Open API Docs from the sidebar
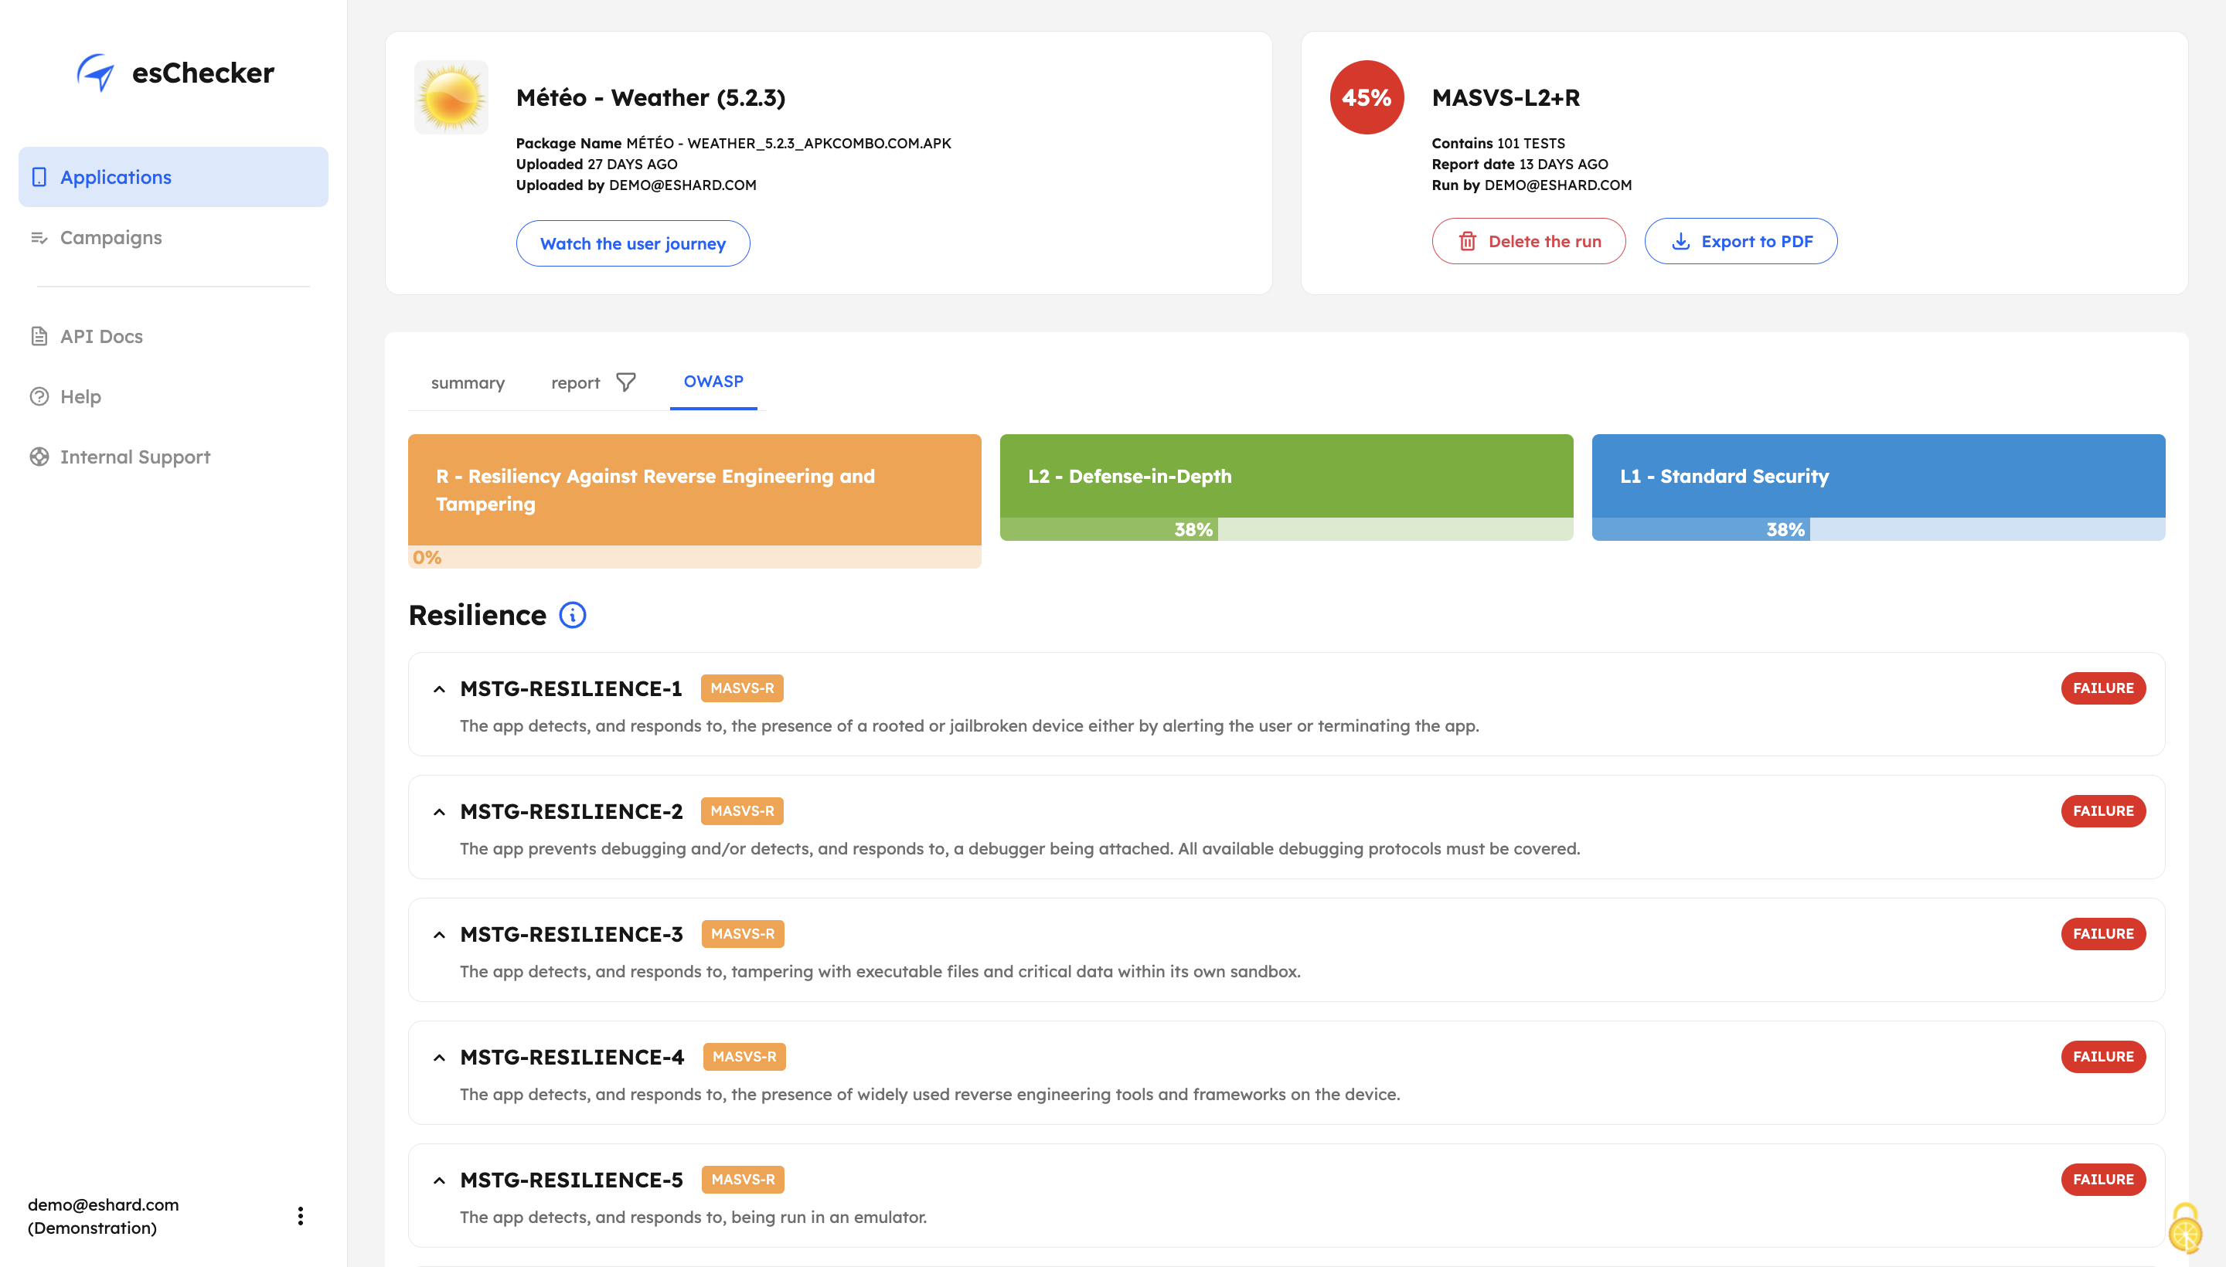This screenshot has height=1267, width=2226. click(101, 336)
